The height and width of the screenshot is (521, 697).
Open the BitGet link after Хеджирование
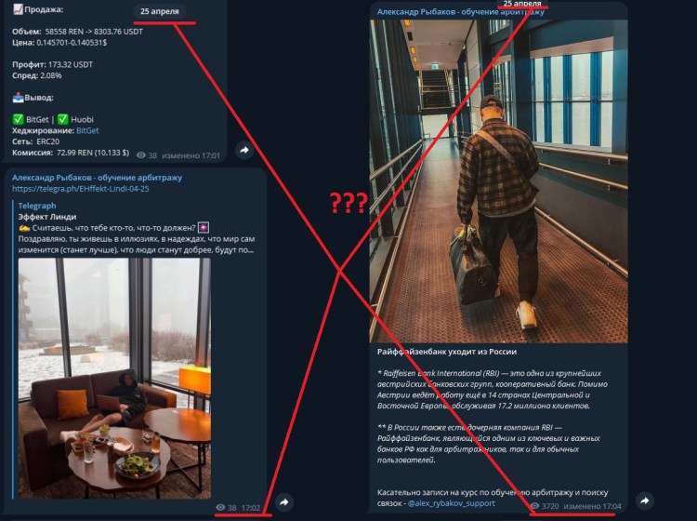(87, 130)
